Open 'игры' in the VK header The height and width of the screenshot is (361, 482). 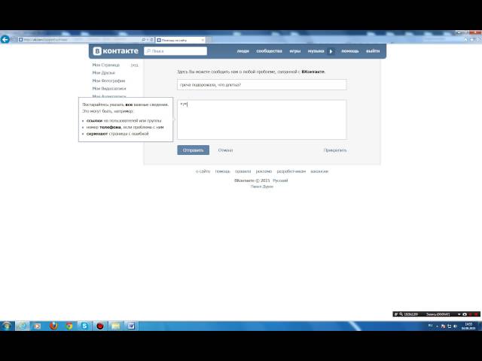coord(295,51)
